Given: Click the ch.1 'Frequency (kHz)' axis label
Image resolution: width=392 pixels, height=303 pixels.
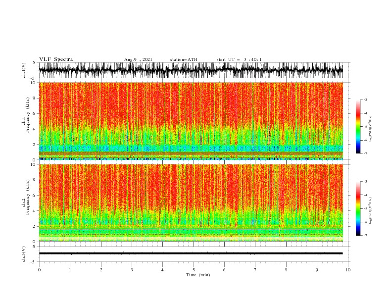Looking at the screenshot, I should click(28, 115).
